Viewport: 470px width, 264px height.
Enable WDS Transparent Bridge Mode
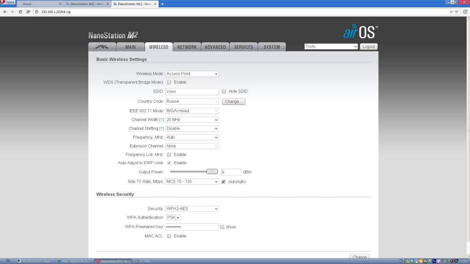click(169, 82)
